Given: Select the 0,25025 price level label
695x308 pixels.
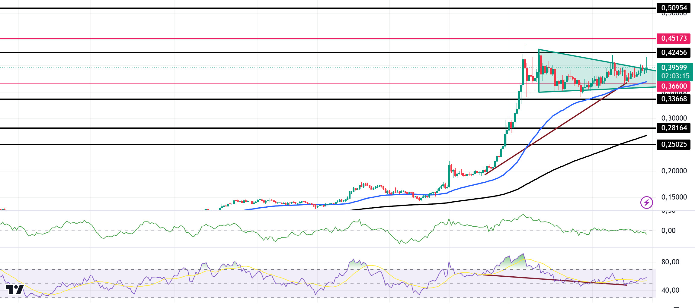Looking at the screenshot, I should [674, 144].
